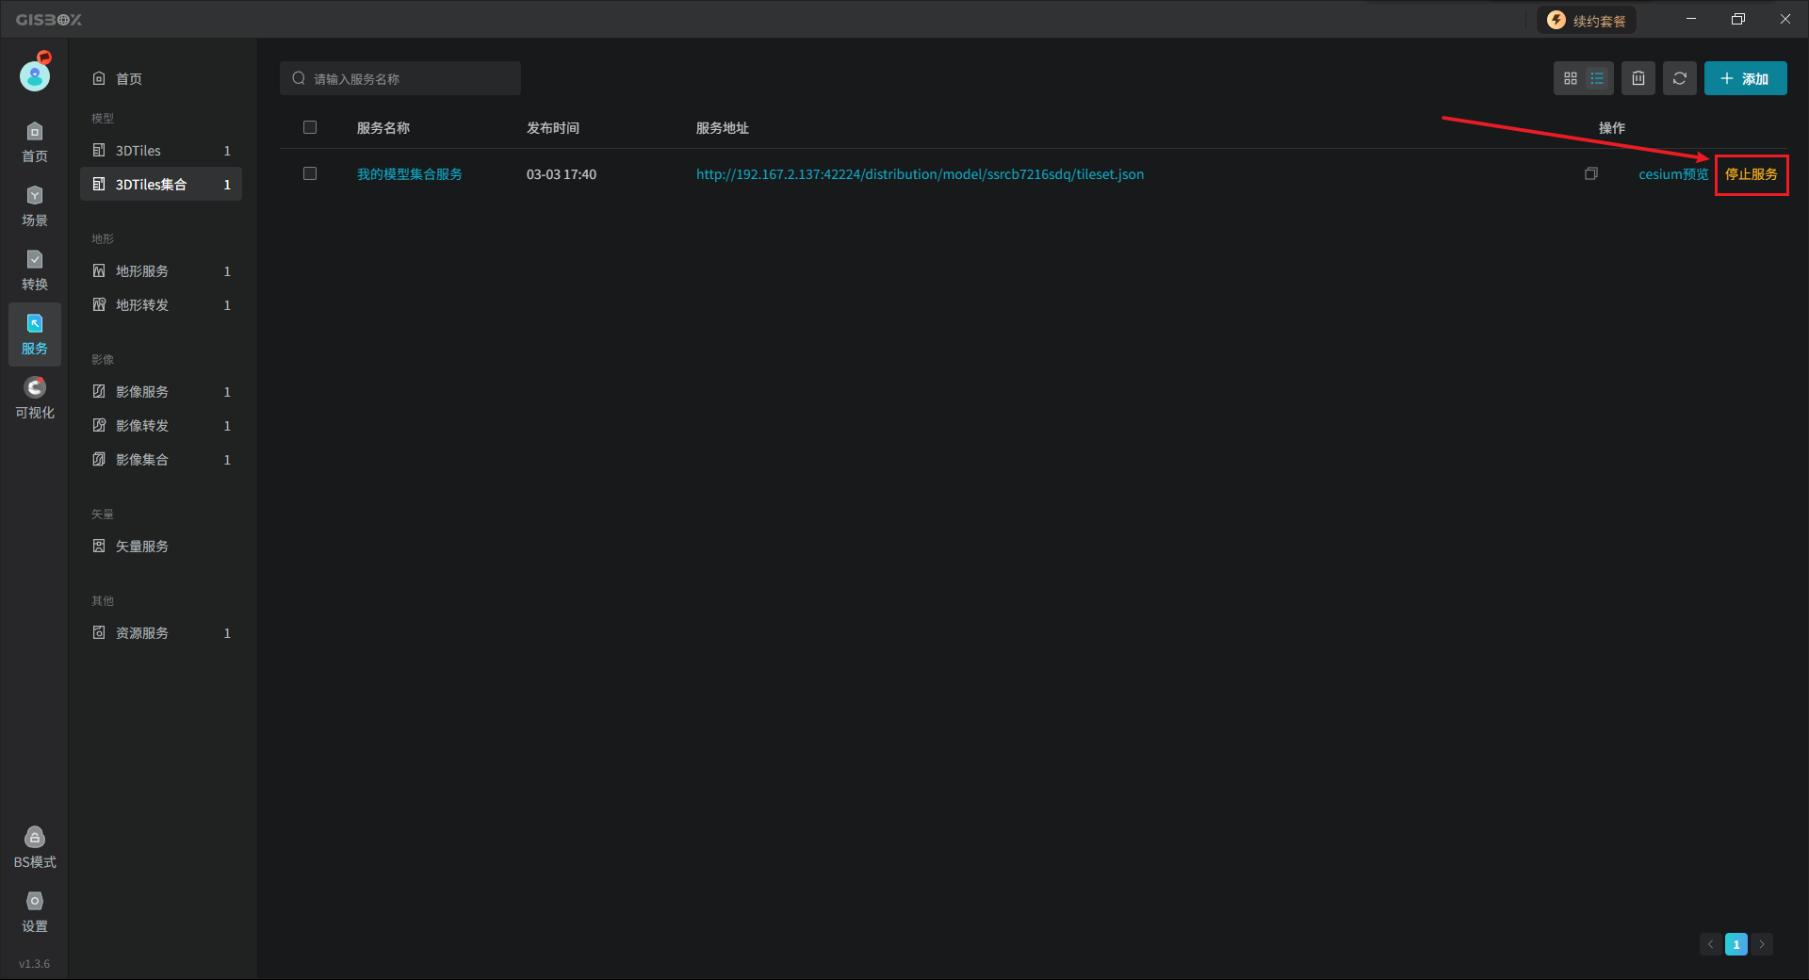This screenshot has width=1809, height=980.
Task: Click the 添加 add button
Action: pos(1745,78)
